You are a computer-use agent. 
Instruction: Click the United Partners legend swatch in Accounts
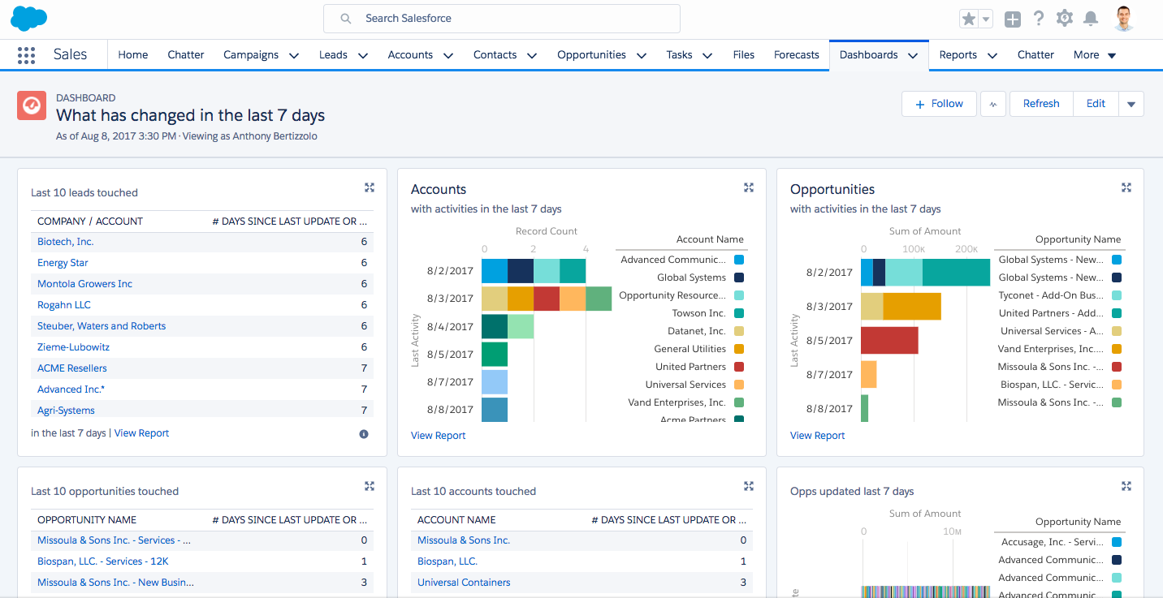[739, 367]
